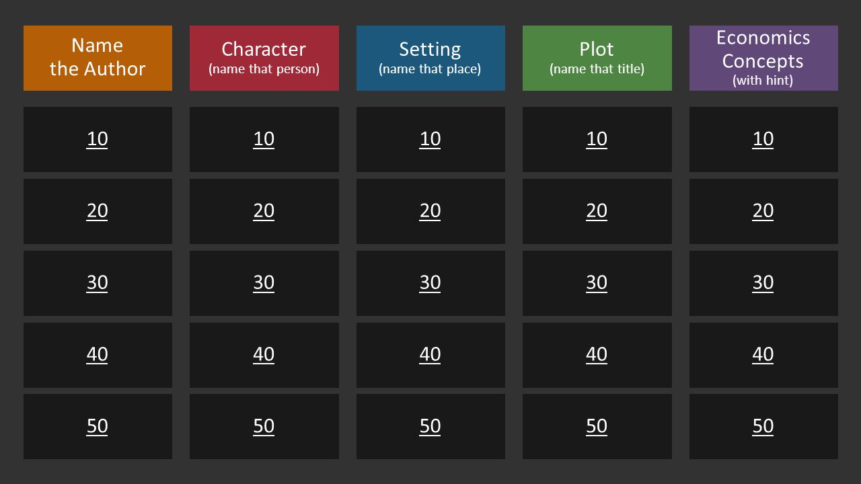Click the Plot 50-point clue
The width and height of the screenshot is (861, 484).
click(x=597, y=426)
